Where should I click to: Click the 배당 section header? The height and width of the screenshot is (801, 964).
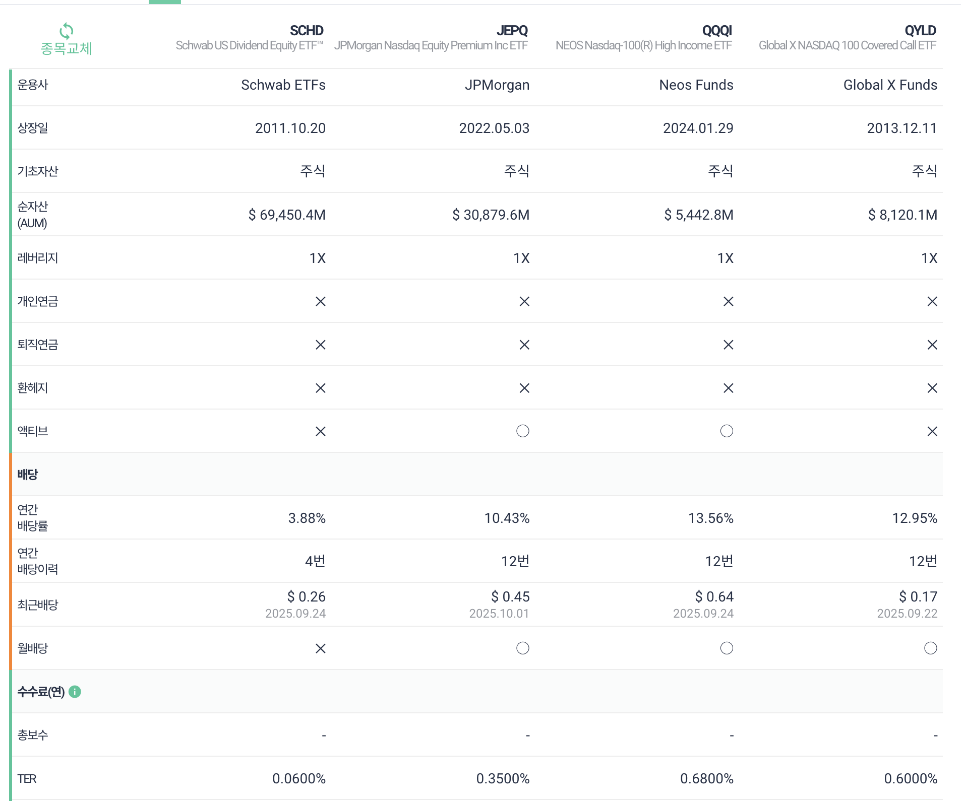point(28,475)
